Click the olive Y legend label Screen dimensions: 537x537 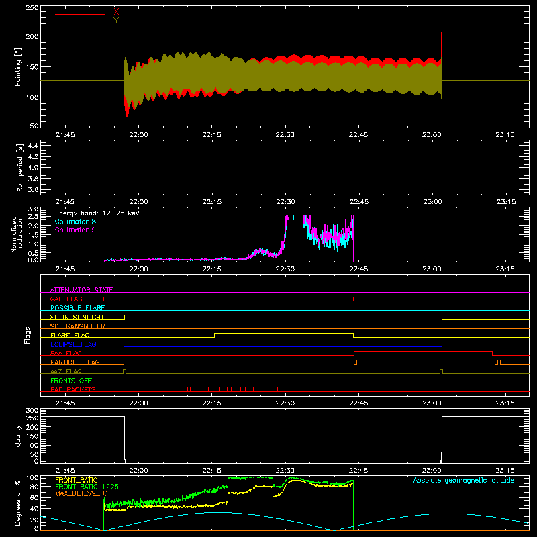coord(116,21)
